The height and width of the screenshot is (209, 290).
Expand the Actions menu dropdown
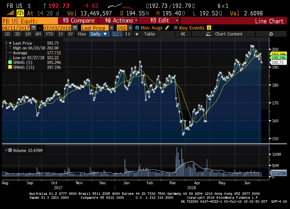point(136,21)
